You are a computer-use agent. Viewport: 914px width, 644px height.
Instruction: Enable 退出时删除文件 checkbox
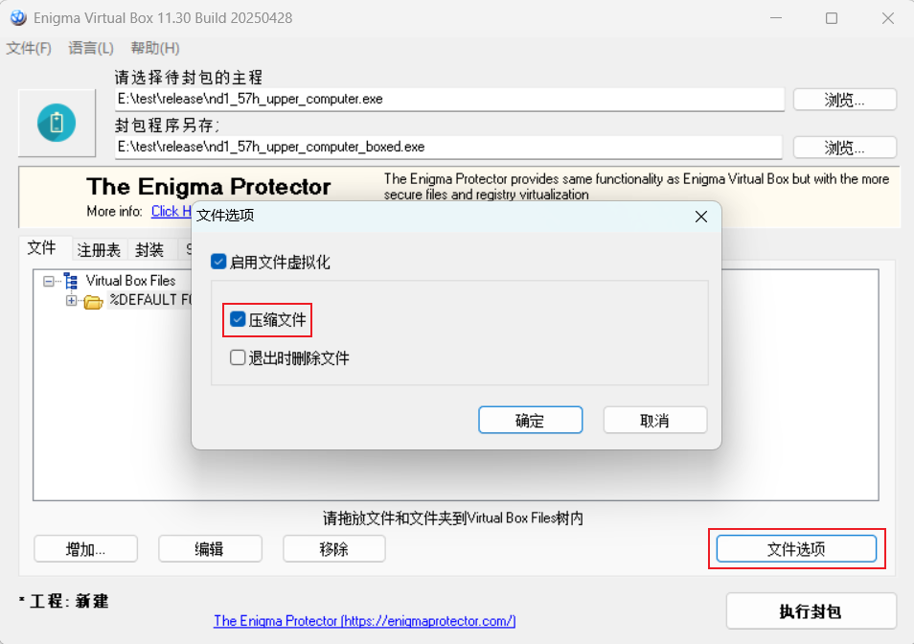coord(238,357)
